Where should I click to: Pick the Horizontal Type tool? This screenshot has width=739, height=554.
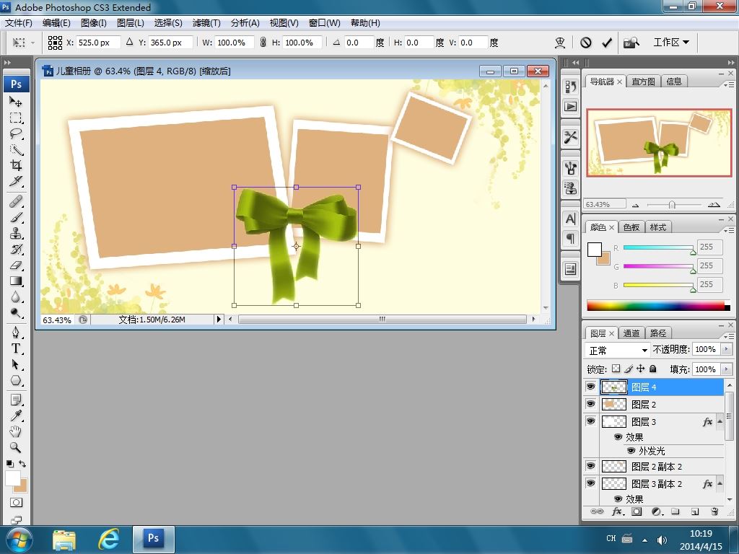16,348
